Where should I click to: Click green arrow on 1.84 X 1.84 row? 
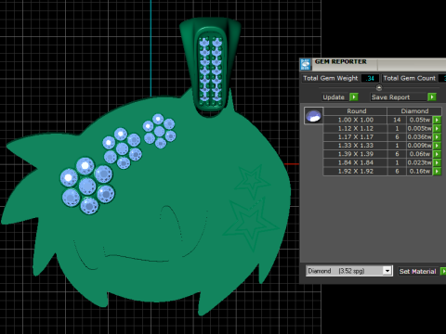[437, 162]
